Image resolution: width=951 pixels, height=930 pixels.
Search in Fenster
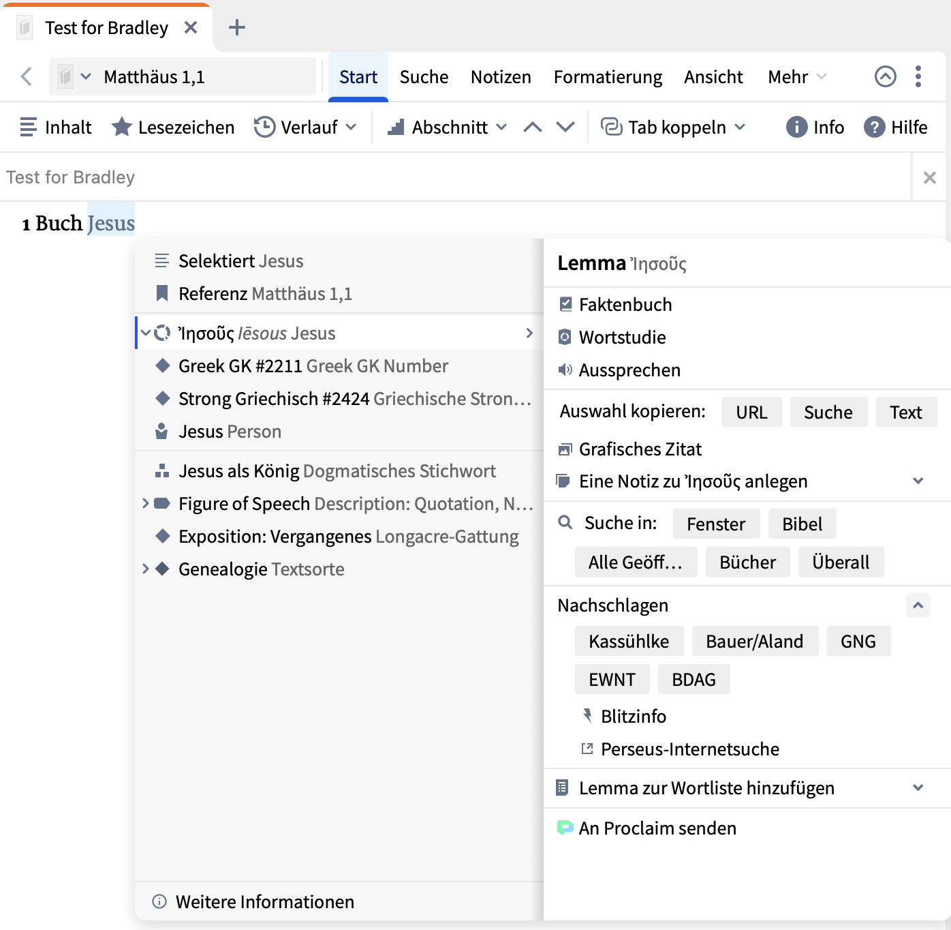point(716,524)
